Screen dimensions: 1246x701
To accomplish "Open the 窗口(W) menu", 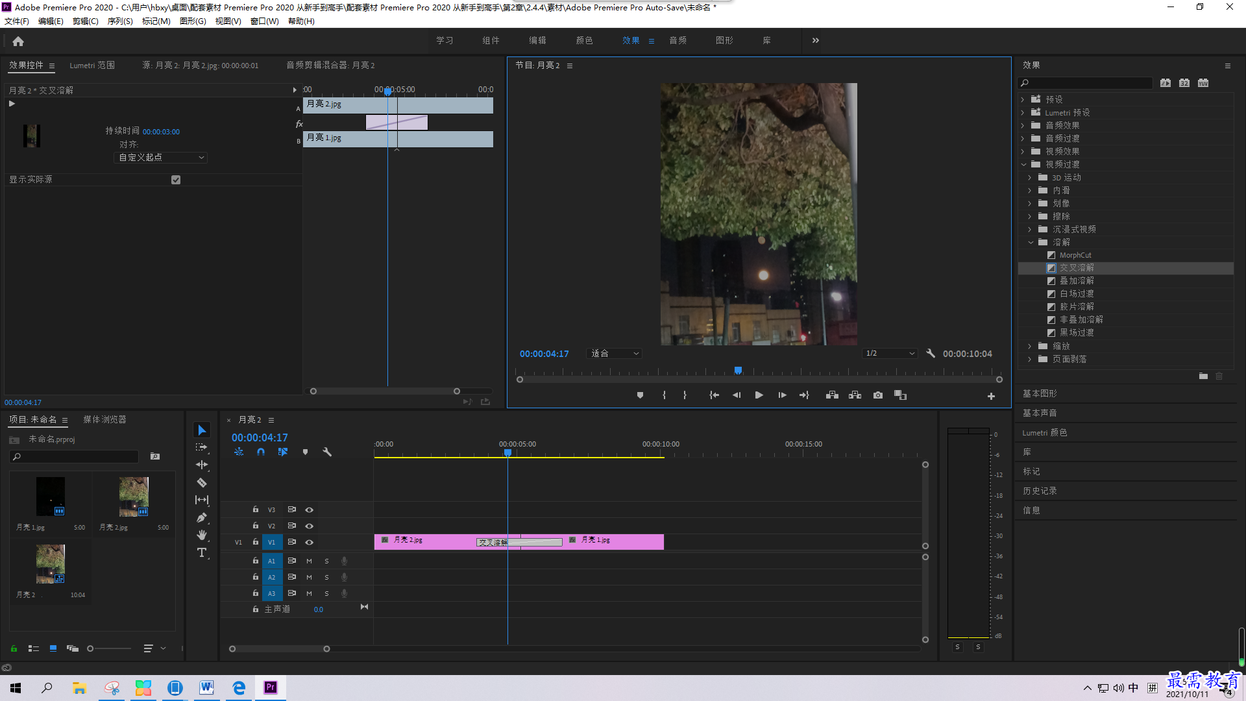I will click(264, 21).
